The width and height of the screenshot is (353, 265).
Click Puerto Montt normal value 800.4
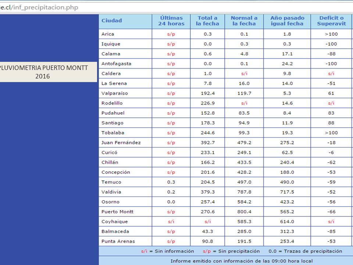(x=244, y=212)
